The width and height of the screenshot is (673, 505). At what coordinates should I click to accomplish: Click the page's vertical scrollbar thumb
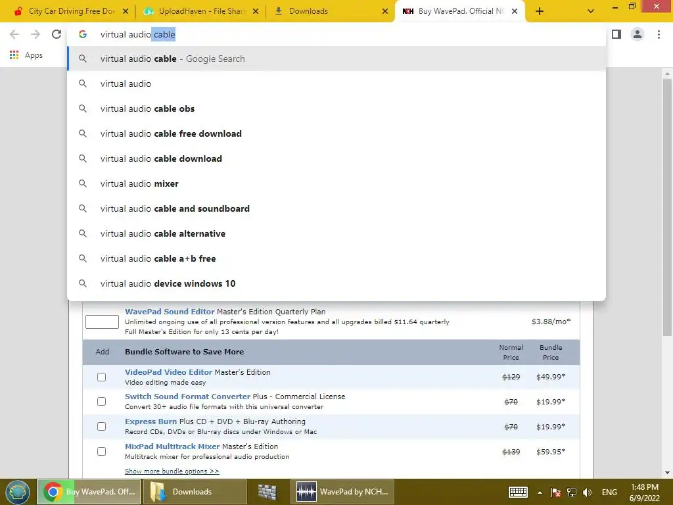(667, 207)
